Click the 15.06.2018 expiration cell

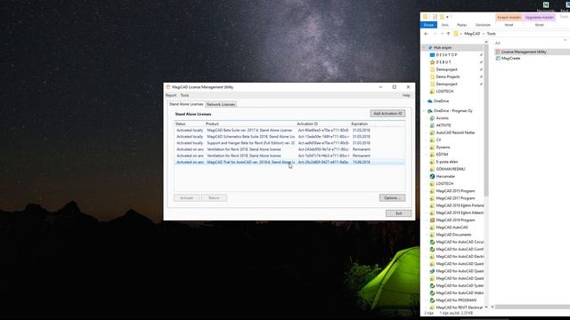pyautogui.click(x=361, y=162)
